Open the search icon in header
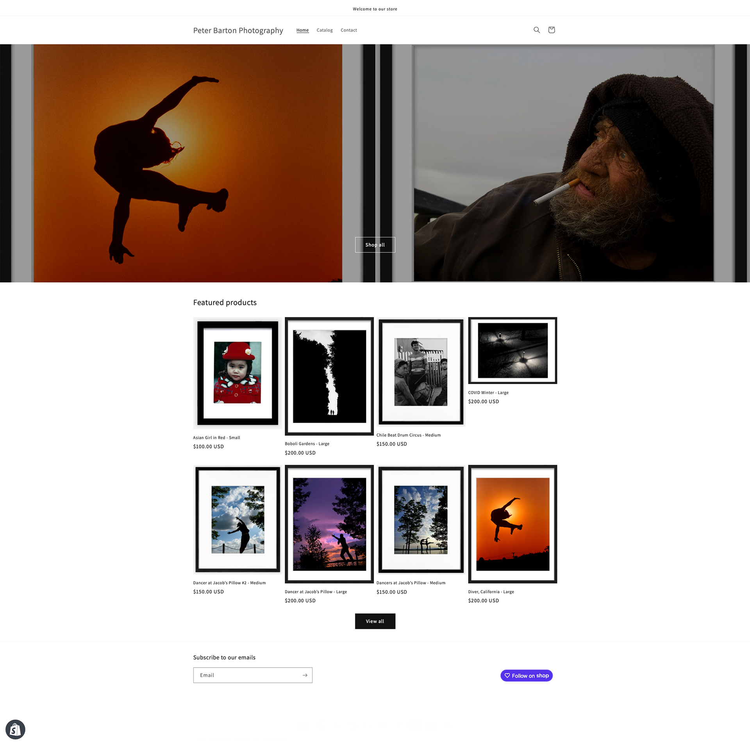750x750 pixels. click(x=537, y=30)
